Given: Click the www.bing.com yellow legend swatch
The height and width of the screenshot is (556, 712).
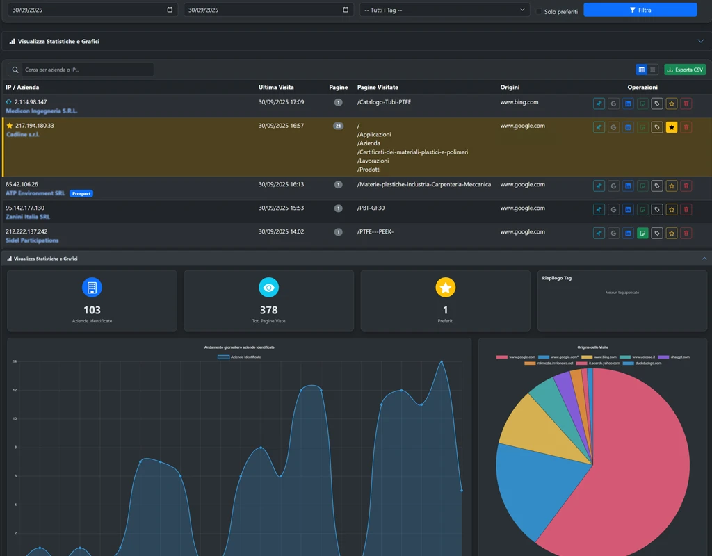Looking at the screenshot, I should point(587,357).
